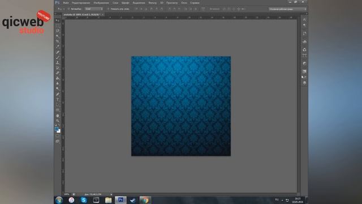Open the workspace switcher dropdown
Image resolution: width=362 pixels, height=204 pixels.
click(x=287, y=9)
